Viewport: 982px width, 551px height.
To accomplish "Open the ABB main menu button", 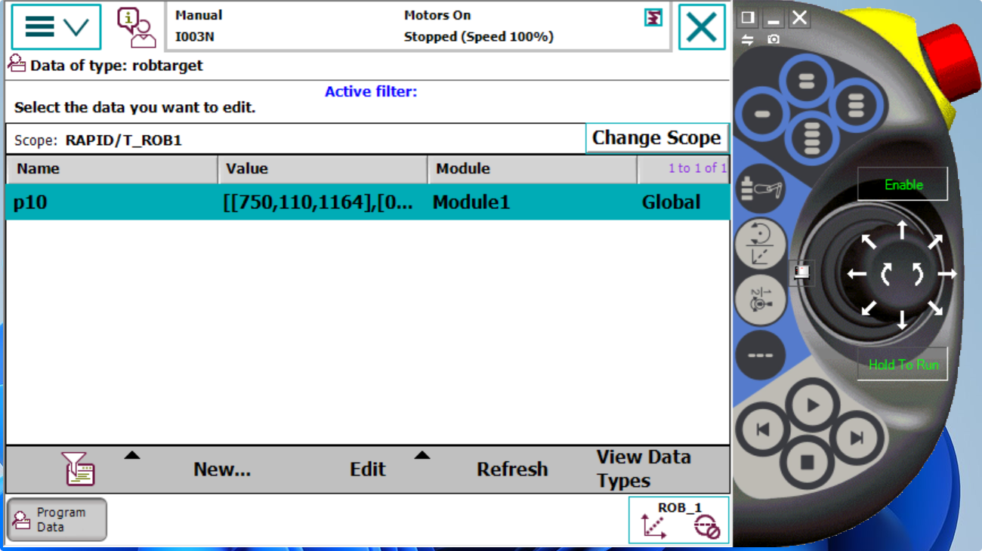I will pyautogui.click(x=56, y=27).
